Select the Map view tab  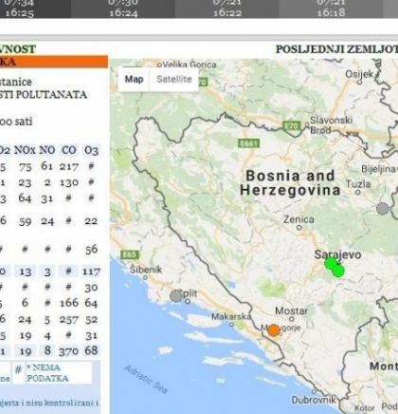pyautogui.click(x=134, y=79)
